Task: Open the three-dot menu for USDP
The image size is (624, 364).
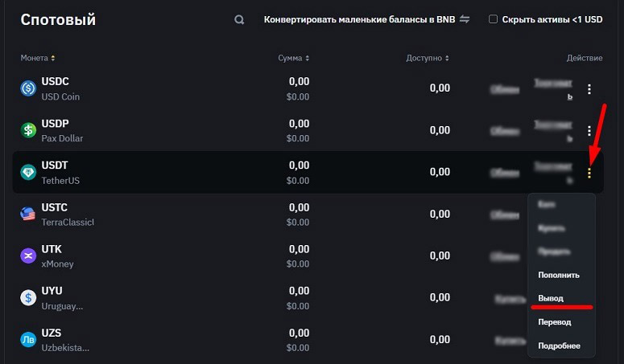Action: [x=589, y=130]
